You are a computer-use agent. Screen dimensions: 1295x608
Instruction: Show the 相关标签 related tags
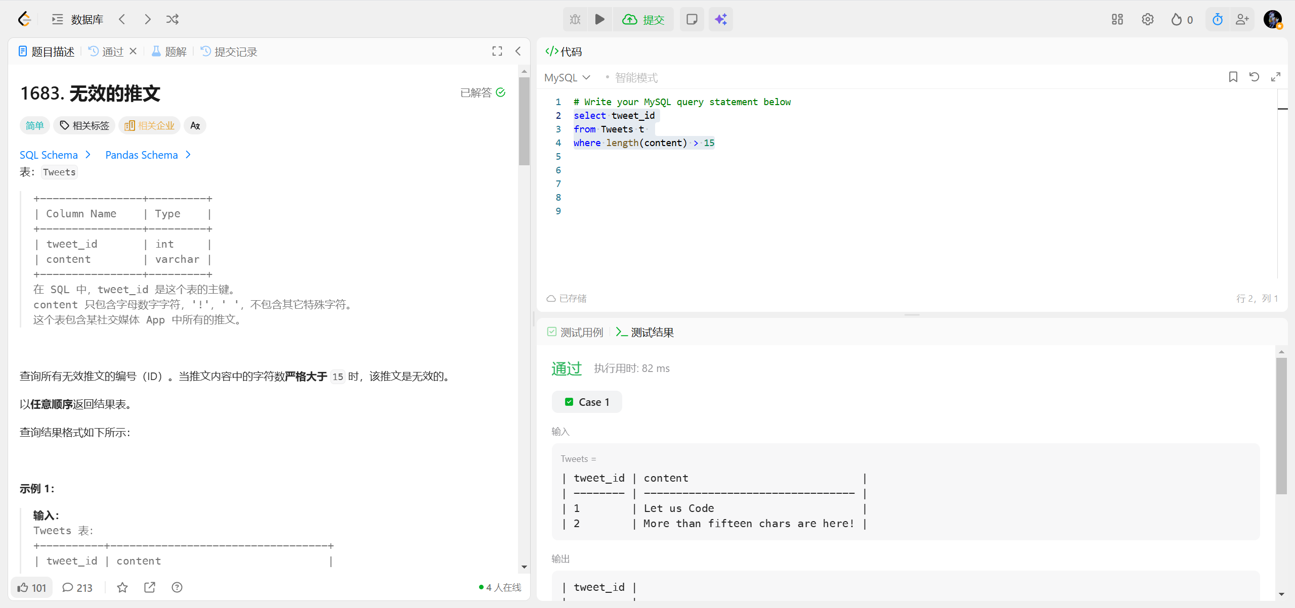coord(84,125)
